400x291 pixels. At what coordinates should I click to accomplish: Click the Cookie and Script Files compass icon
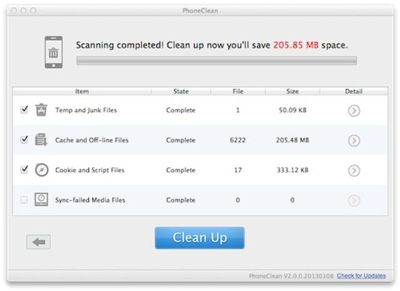tap(41, 170)
